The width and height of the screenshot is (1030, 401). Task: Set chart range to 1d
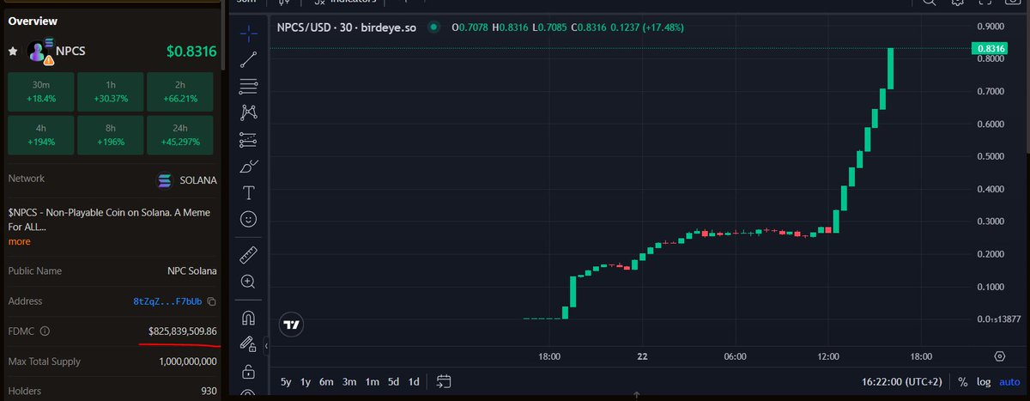414,381
